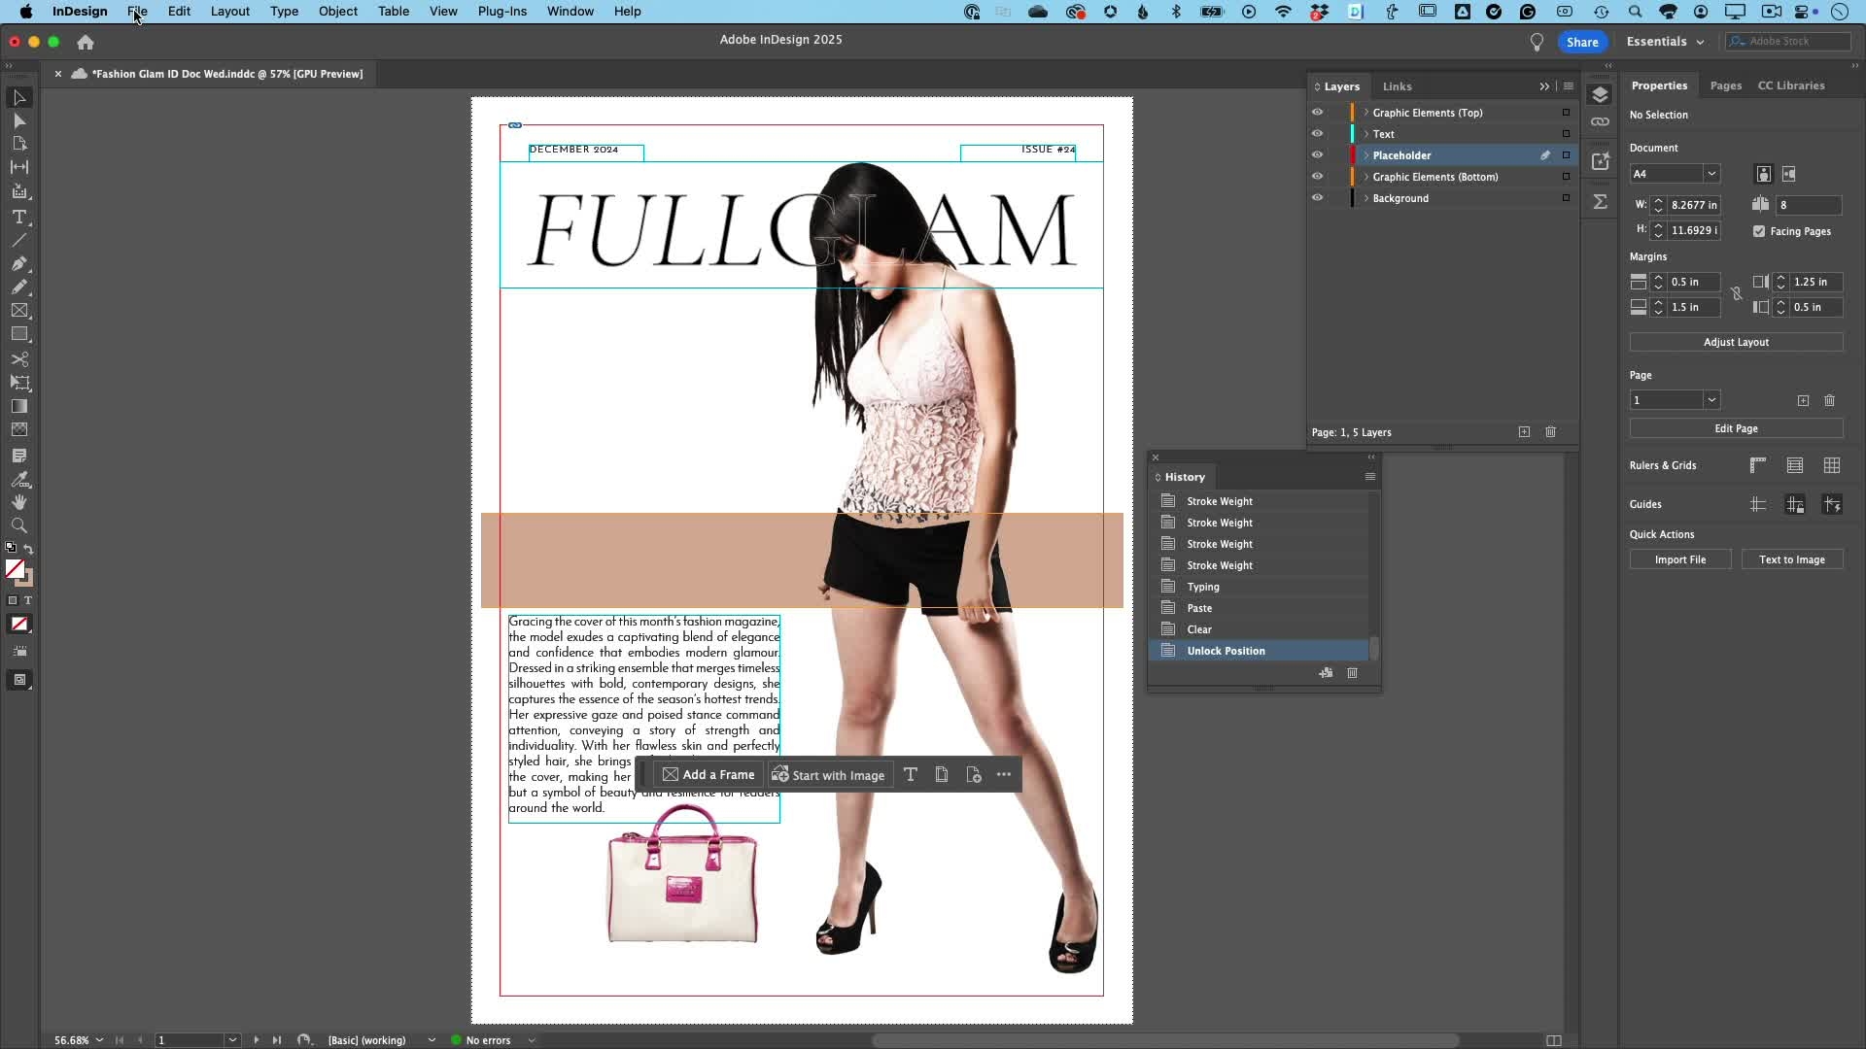Expand the Graphic Elements (Top) layer
Image resolution: width=1866 pixels, height=1049 pixels.
(x=1365, y=113)
